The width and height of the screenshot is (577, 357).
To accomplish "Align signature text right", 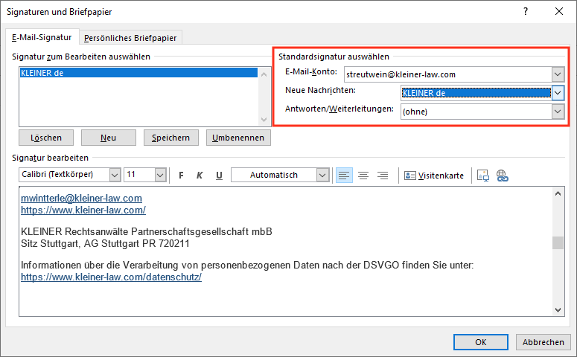I will (383, 176).
